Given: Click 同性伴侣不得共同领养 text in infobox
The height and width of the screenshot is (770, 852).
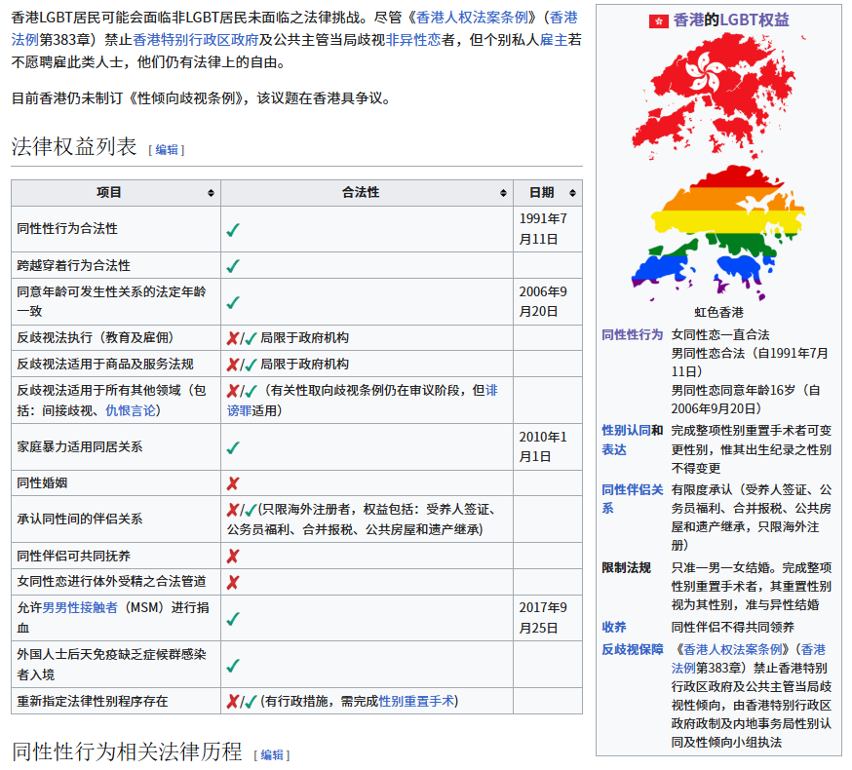Looking at the screenshot, I should [733, 627].
